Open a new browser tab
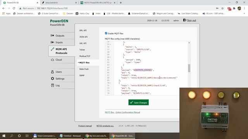The height and width of the screenshot is (139, 248). tap(121, 3)
